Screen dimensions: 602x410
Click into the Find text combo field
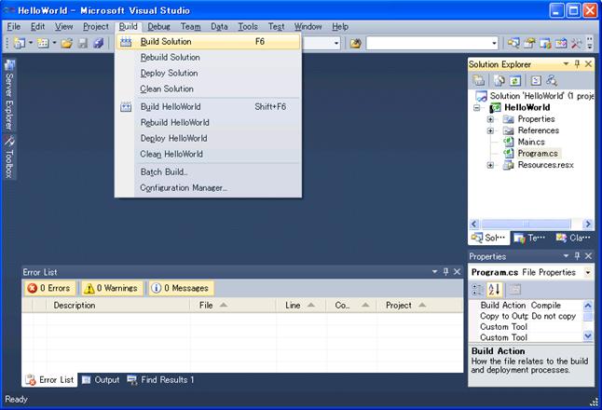click(x=428, y=44)
